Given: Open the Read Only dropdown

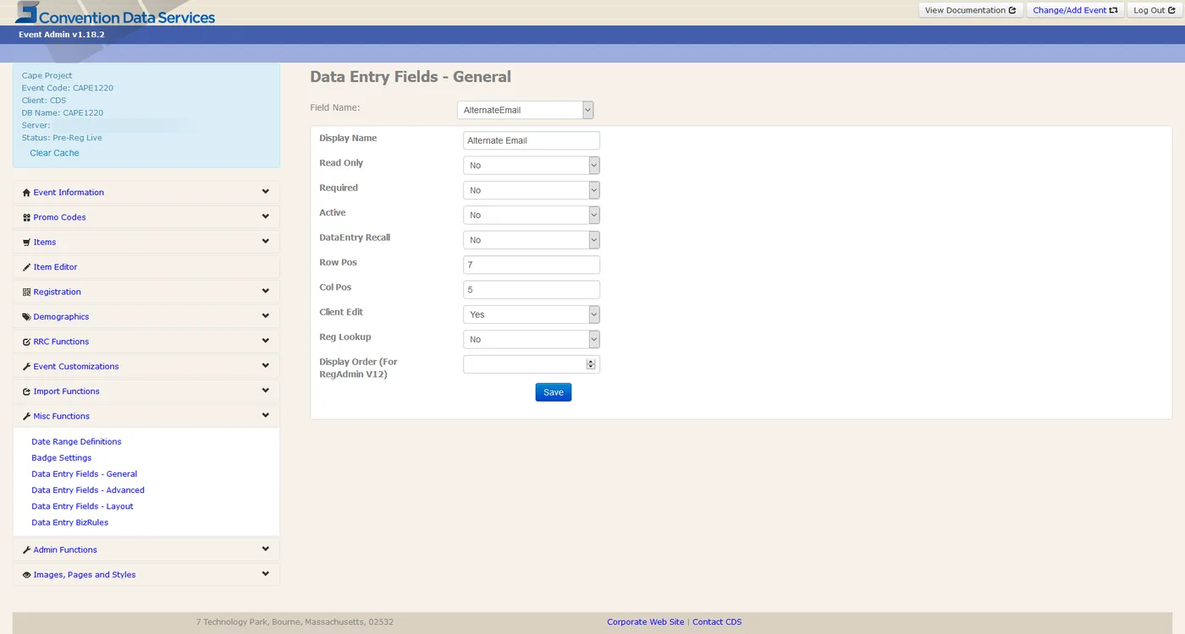Looking at the screenshot, I should coord(532,165).
